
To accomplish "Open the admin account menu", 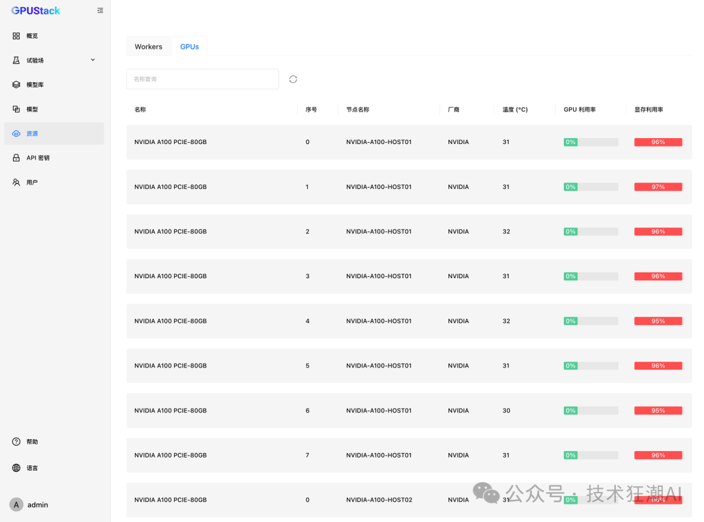I will click(x=29, y=504).
